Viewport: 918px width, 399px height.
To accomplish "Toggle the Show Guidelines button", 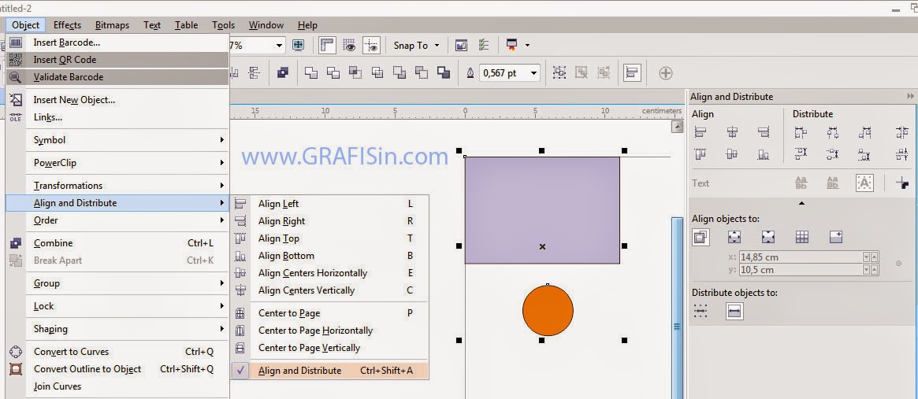I will coord(372,45).
